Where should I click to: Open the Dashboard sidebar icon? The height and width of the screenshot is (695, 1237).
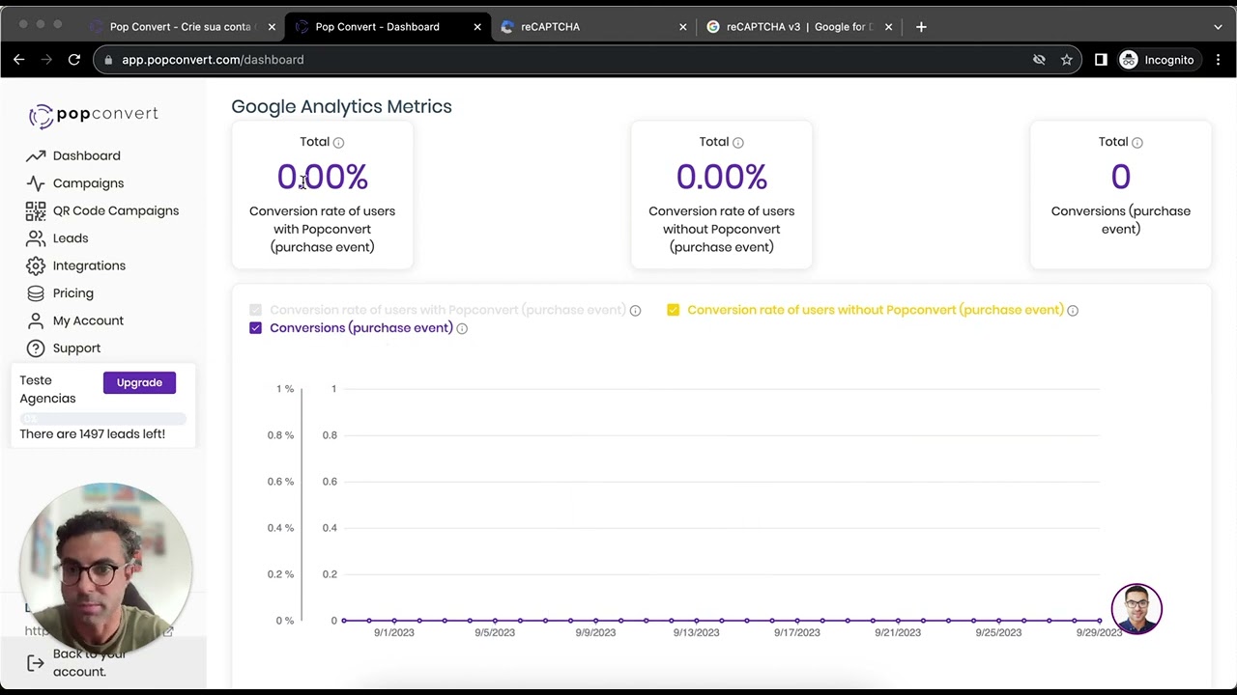click(36, 155)
